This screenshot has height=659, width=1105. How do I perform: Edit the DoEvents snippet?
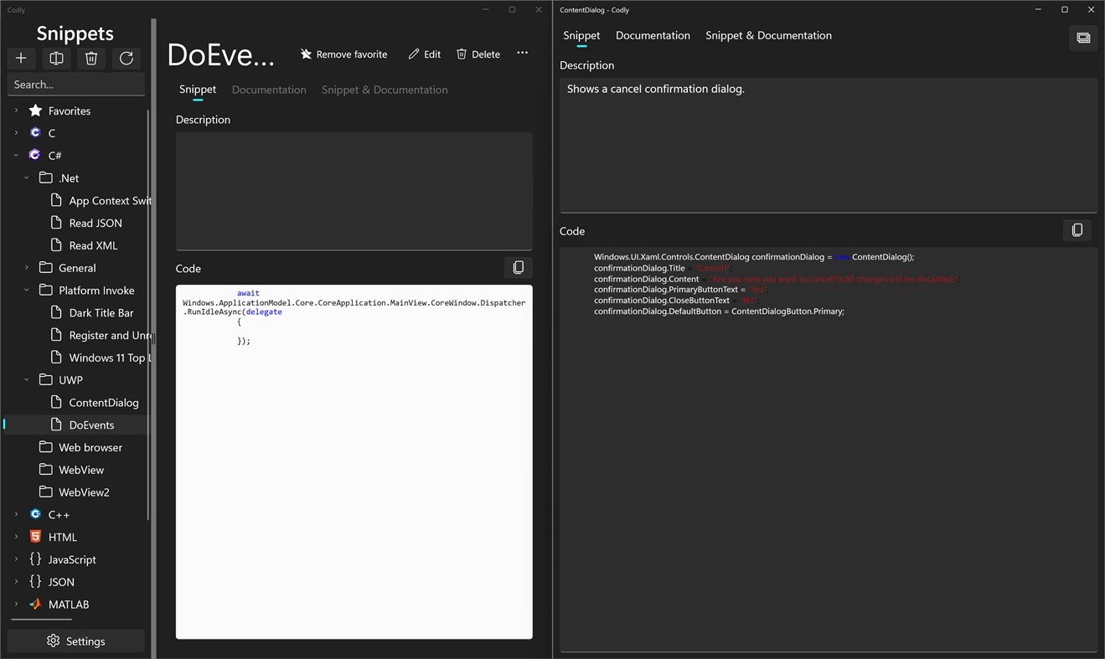425,54
